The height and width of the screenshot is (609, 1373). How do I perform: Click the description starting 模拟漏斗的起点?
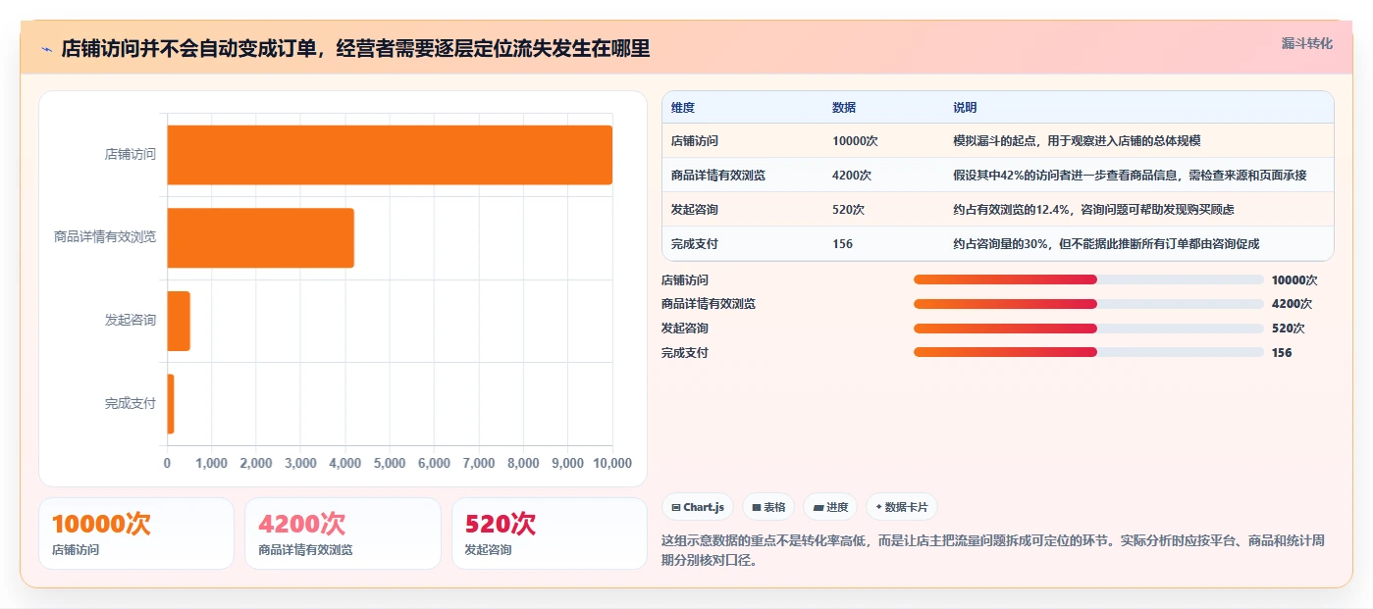(1077, 141)
